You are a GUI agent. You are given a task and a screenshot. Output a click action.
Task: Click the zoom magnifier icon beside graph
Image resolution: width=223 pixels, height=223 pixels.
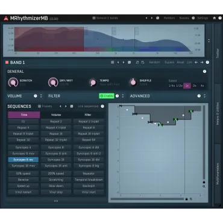[x=204, y=186]
